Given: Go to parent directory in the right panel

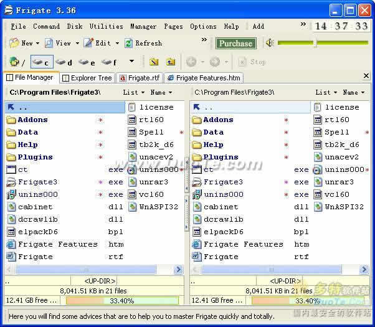Looking at the screenshot, I should click(x=250, y=107).
